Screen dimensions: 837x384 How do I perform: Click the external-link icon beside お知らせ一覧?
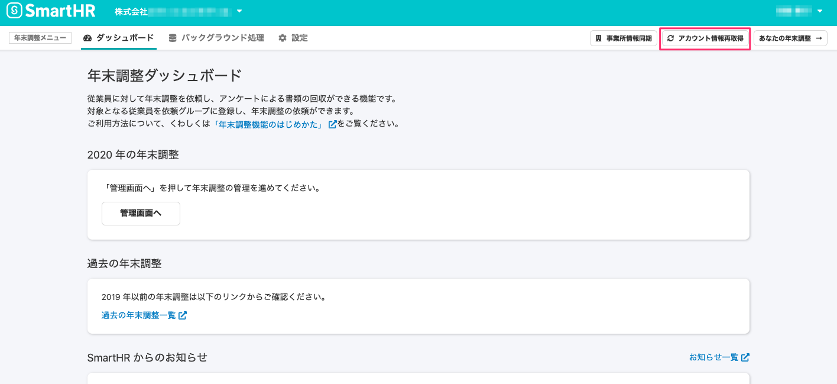tap(745, 357)
